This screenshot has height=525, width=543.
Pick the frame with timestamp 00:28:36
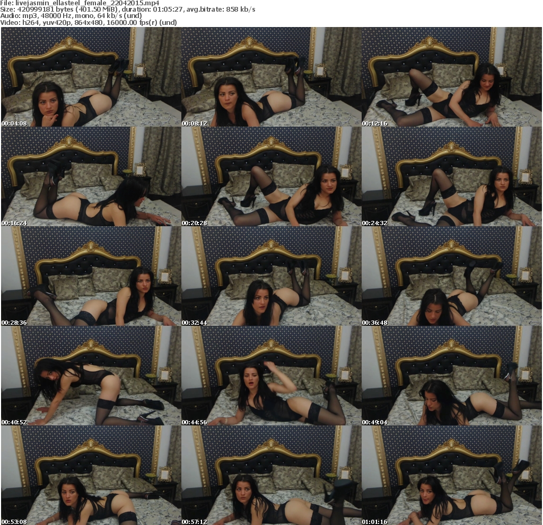[x=91, y=276]
